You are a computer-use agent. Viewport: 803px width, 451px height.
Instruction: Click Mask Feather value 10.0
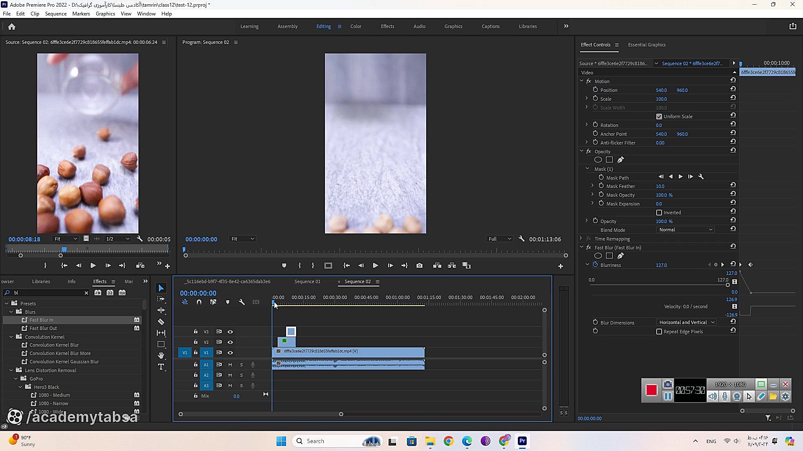tap(660, 186)
